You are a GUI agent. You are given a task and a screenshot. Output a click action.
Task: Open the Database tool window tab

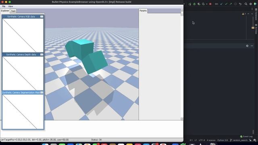(256, 15)
